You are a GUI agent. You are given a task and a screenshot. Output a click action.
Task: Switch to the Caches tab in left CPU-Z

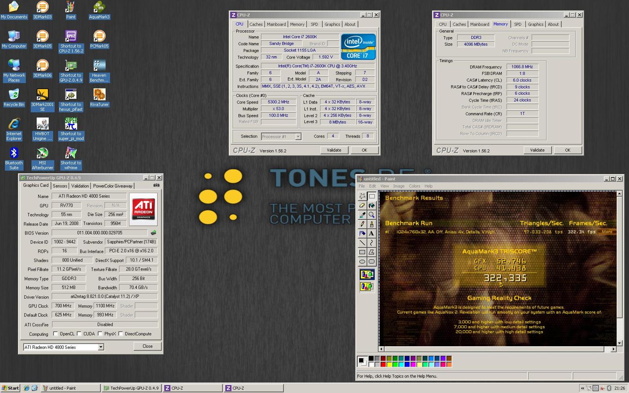click(x=256, y=24)
